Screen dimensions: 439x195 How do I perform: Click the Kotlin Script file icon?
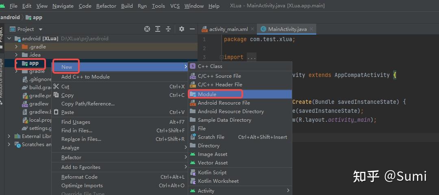click(x=193, y=173)
